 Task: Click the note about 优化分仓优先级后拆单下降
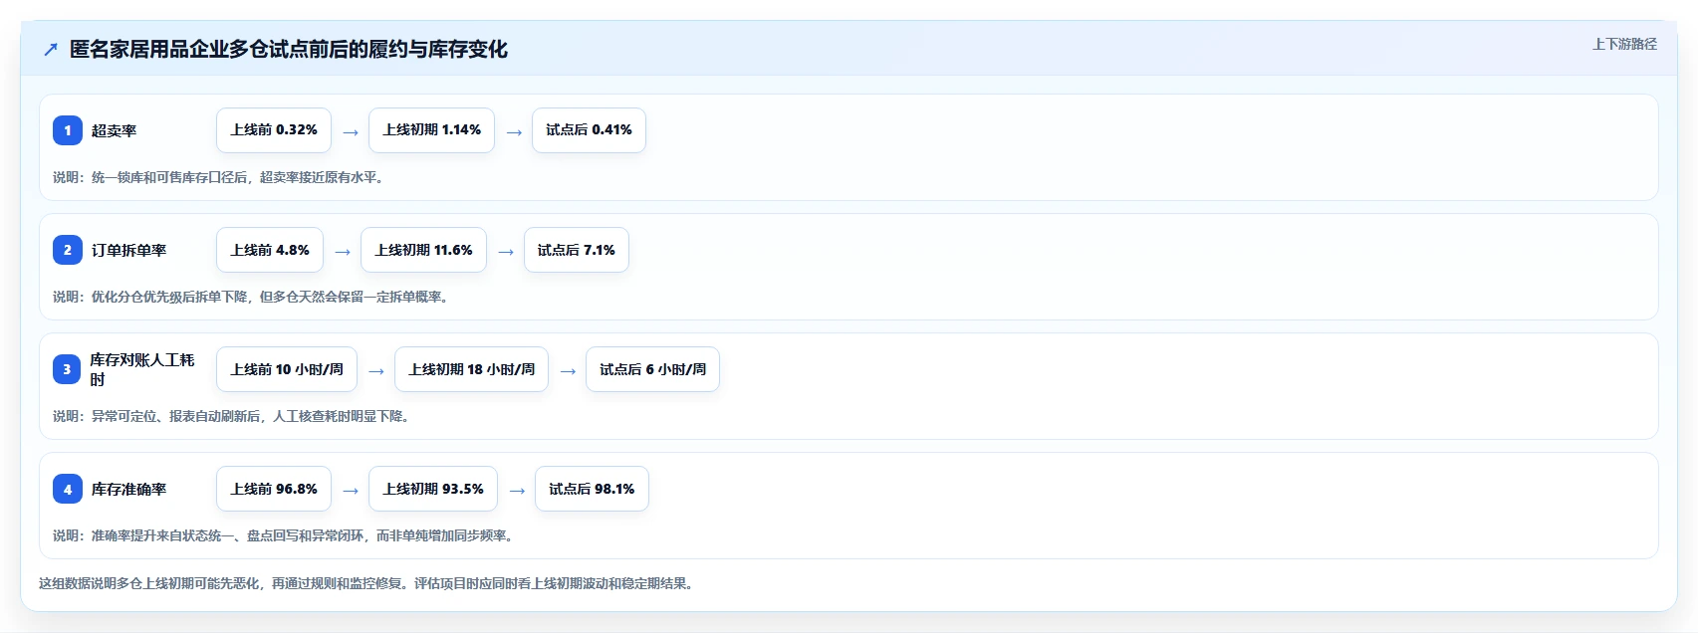[x=251, y=297]
